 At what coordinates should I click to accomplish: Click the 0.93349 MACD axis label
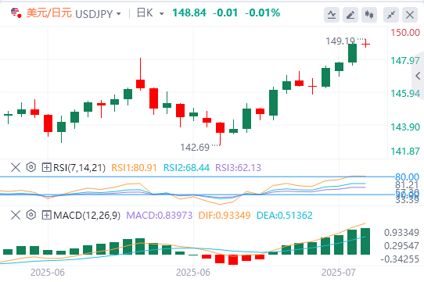click(401, 233)
